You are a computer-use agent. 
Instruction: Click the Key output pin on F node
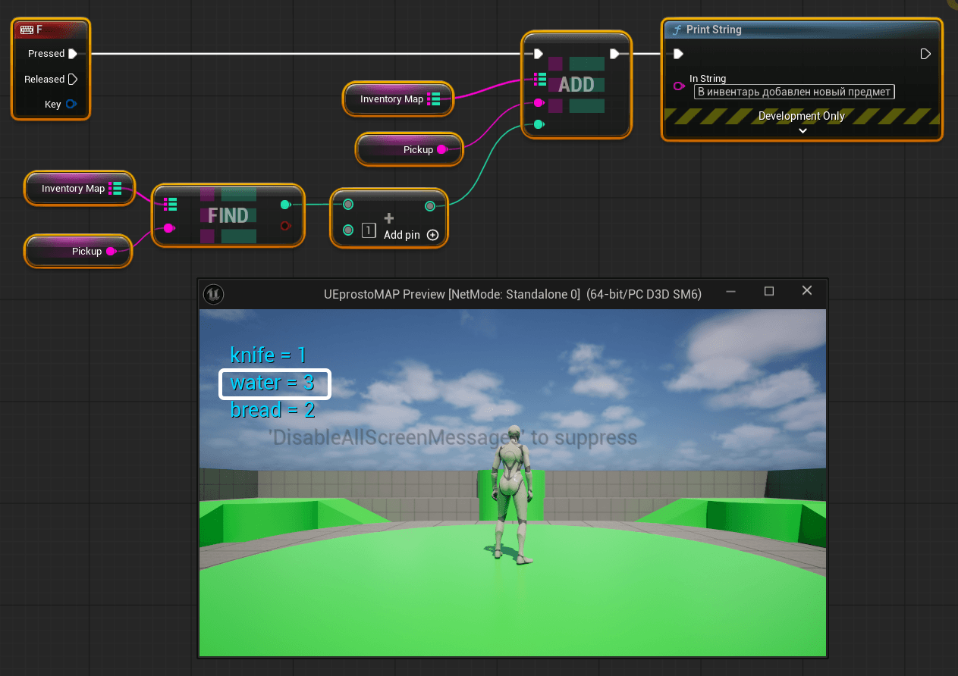pos(71,105)
